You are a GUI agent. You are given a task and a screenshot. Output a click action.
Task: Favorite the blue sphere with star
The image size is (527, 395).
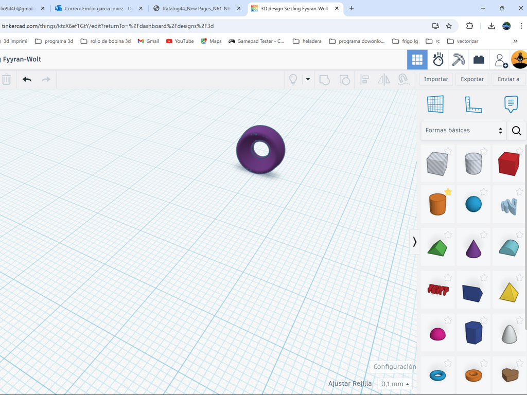pyautogui.click(x=484, y=192)
